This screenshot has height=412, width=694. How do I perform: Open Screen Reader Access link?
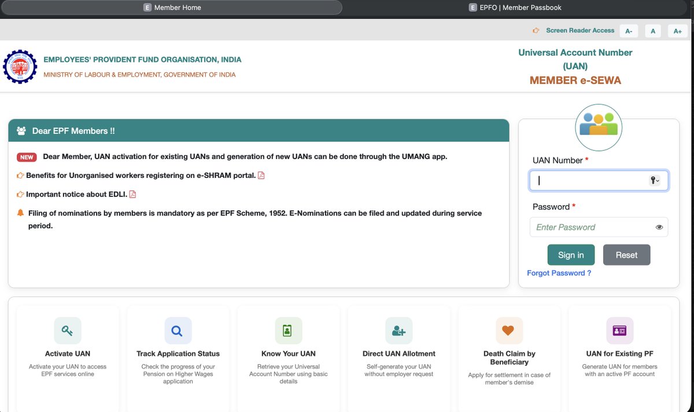tap(580, 31)
